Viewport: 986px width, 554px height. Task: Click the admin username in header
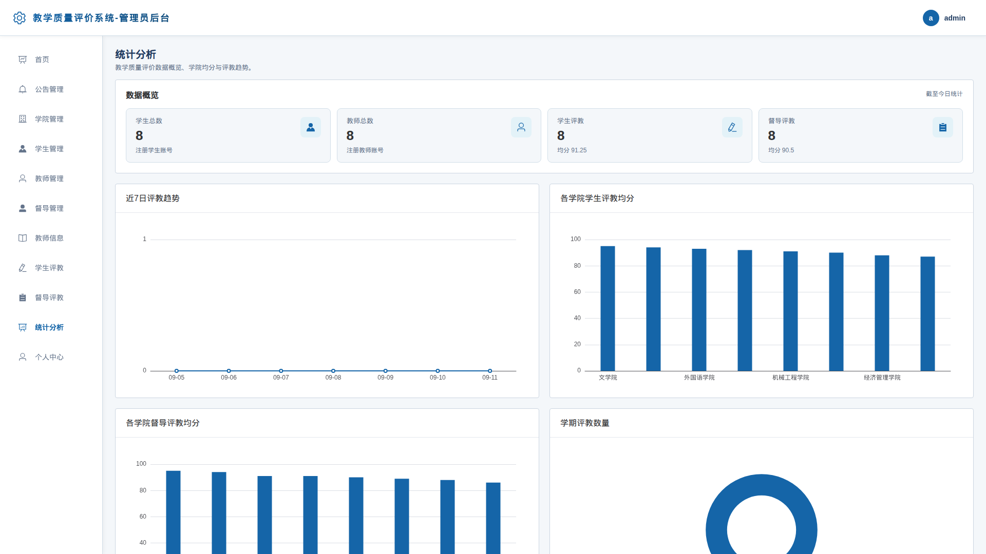pyautogui.click(x=955, y=18)
